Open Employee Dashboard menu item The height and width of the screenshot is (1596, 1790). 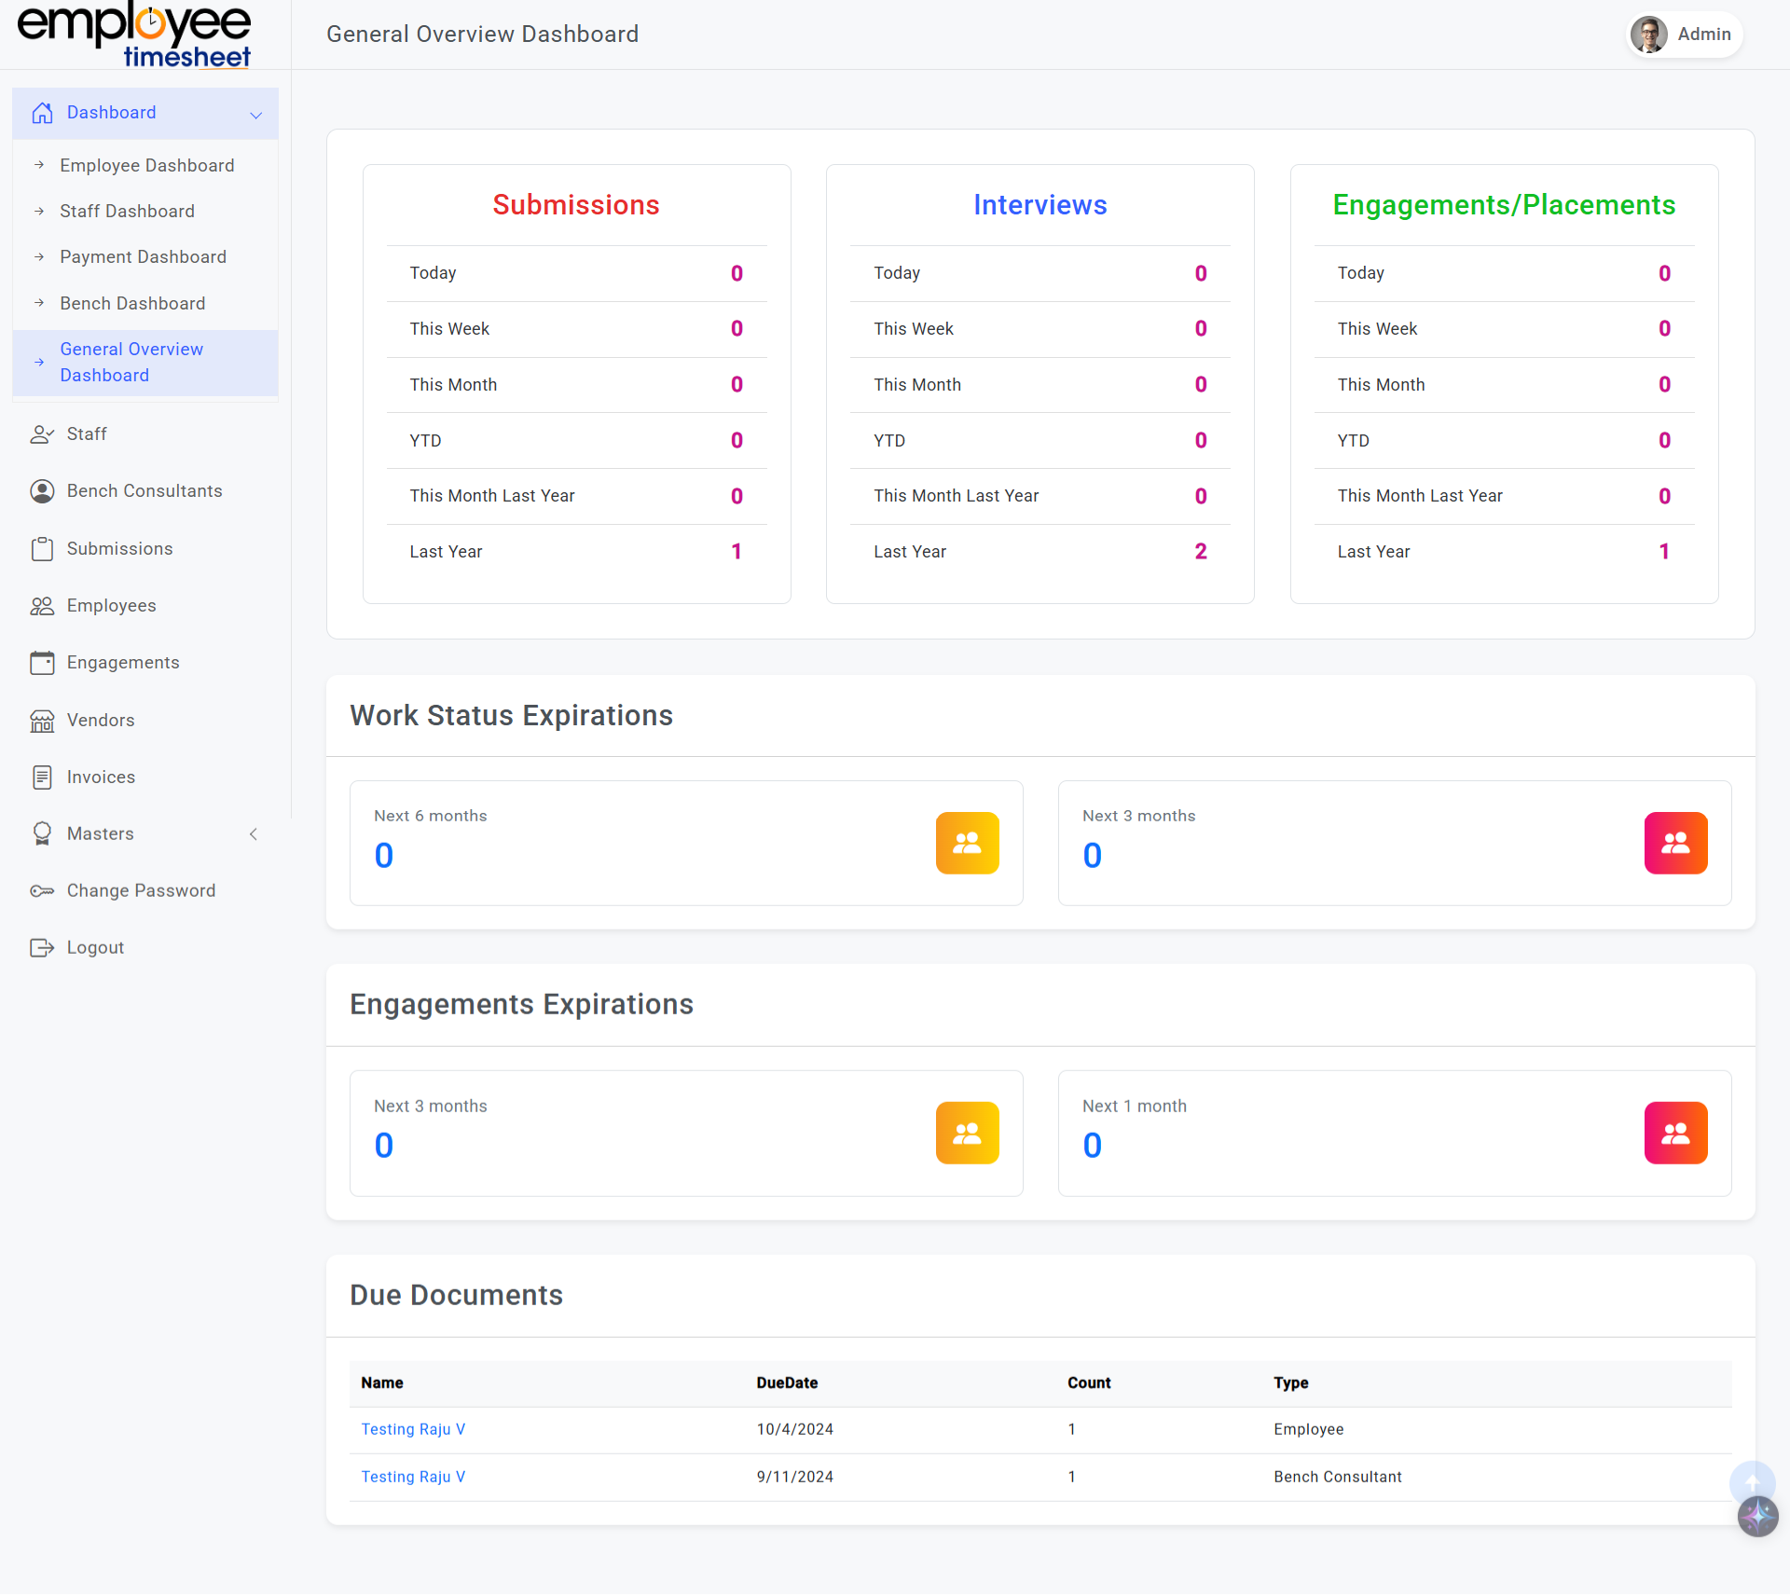click(x=147, y=166)
